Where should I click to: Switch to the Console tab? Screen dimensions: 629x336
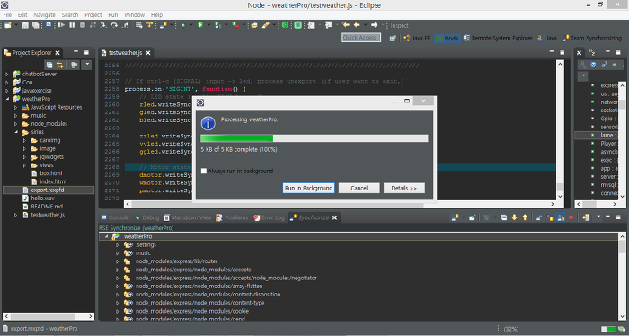(x=115, y=217)
